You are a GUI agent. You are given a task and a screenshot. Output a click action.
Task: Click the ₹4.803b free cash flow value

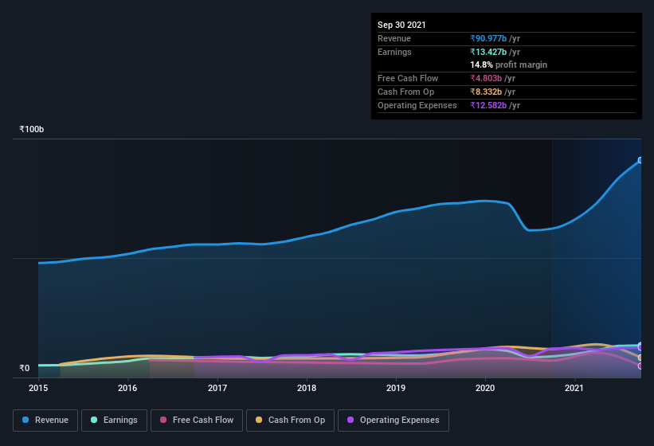coord(486,78)
